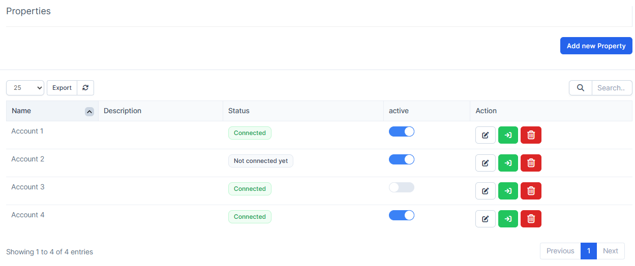Image resolution: width=635 pixels, height=266 pixels.
Task: Sort the table by Status column header
Action: (239, 111)
